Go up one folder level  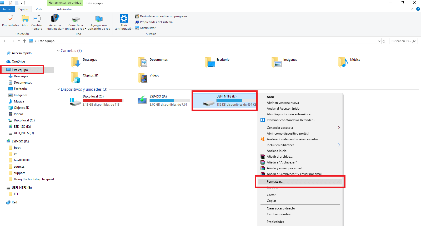(x=24, y=41)
